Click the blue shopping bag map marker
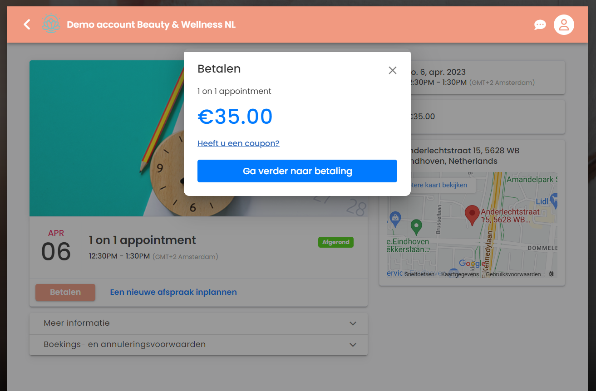The width and height of the screenshot is (596, 391). click(394, 218)
